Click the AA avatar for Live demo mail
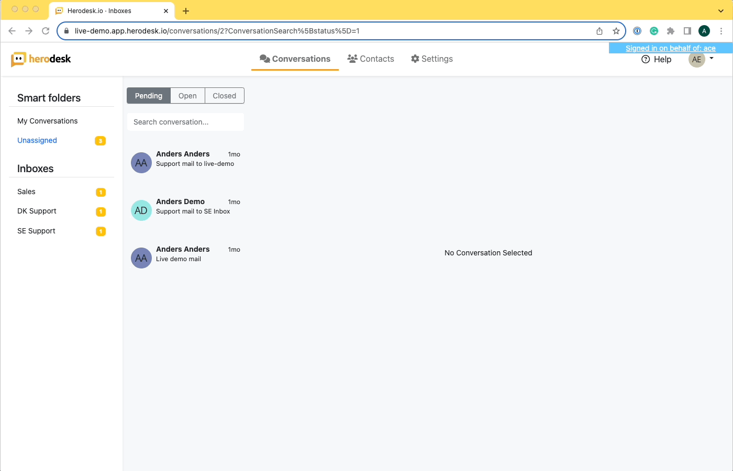 point(141,258)
